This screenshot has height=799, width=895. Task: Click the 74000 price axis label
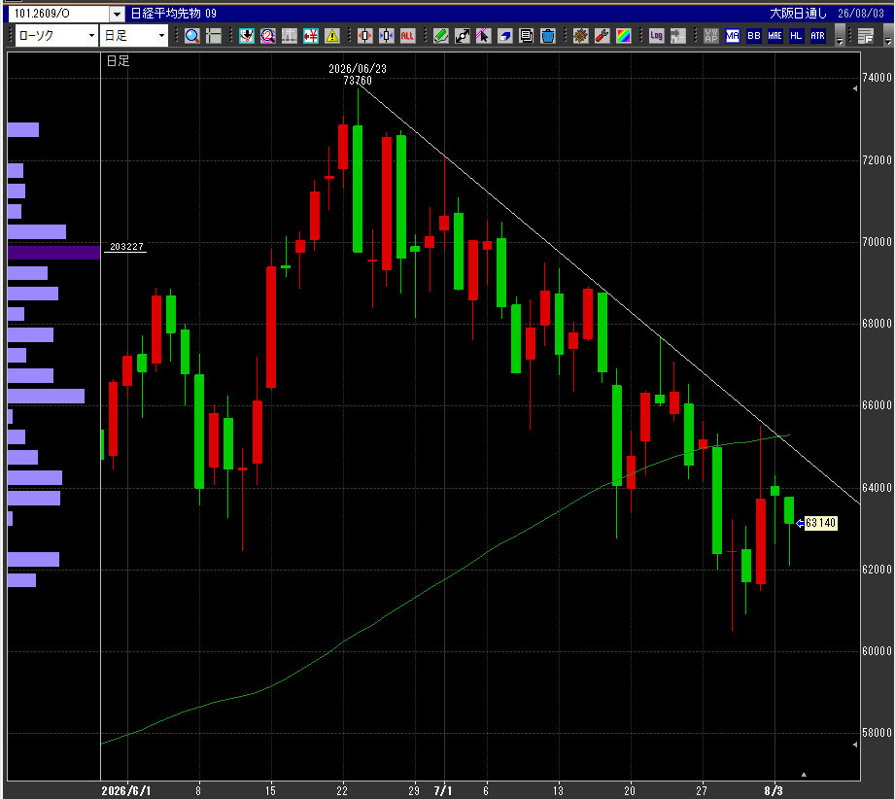tap(877, 78)
